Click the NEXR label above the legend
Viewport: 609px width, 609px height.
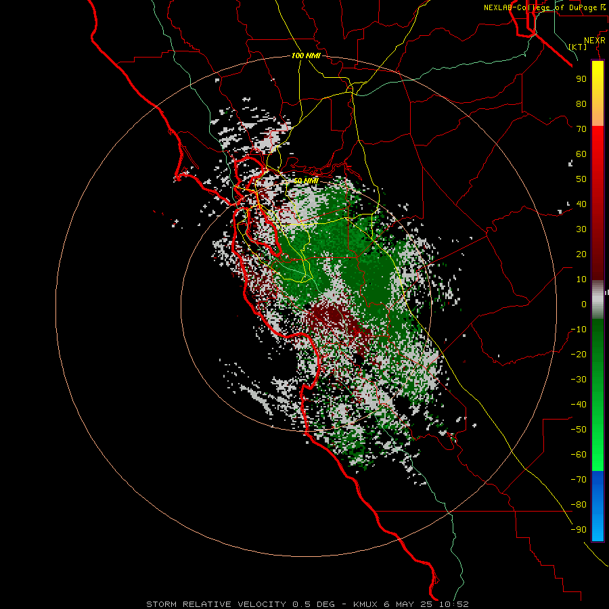594,41
